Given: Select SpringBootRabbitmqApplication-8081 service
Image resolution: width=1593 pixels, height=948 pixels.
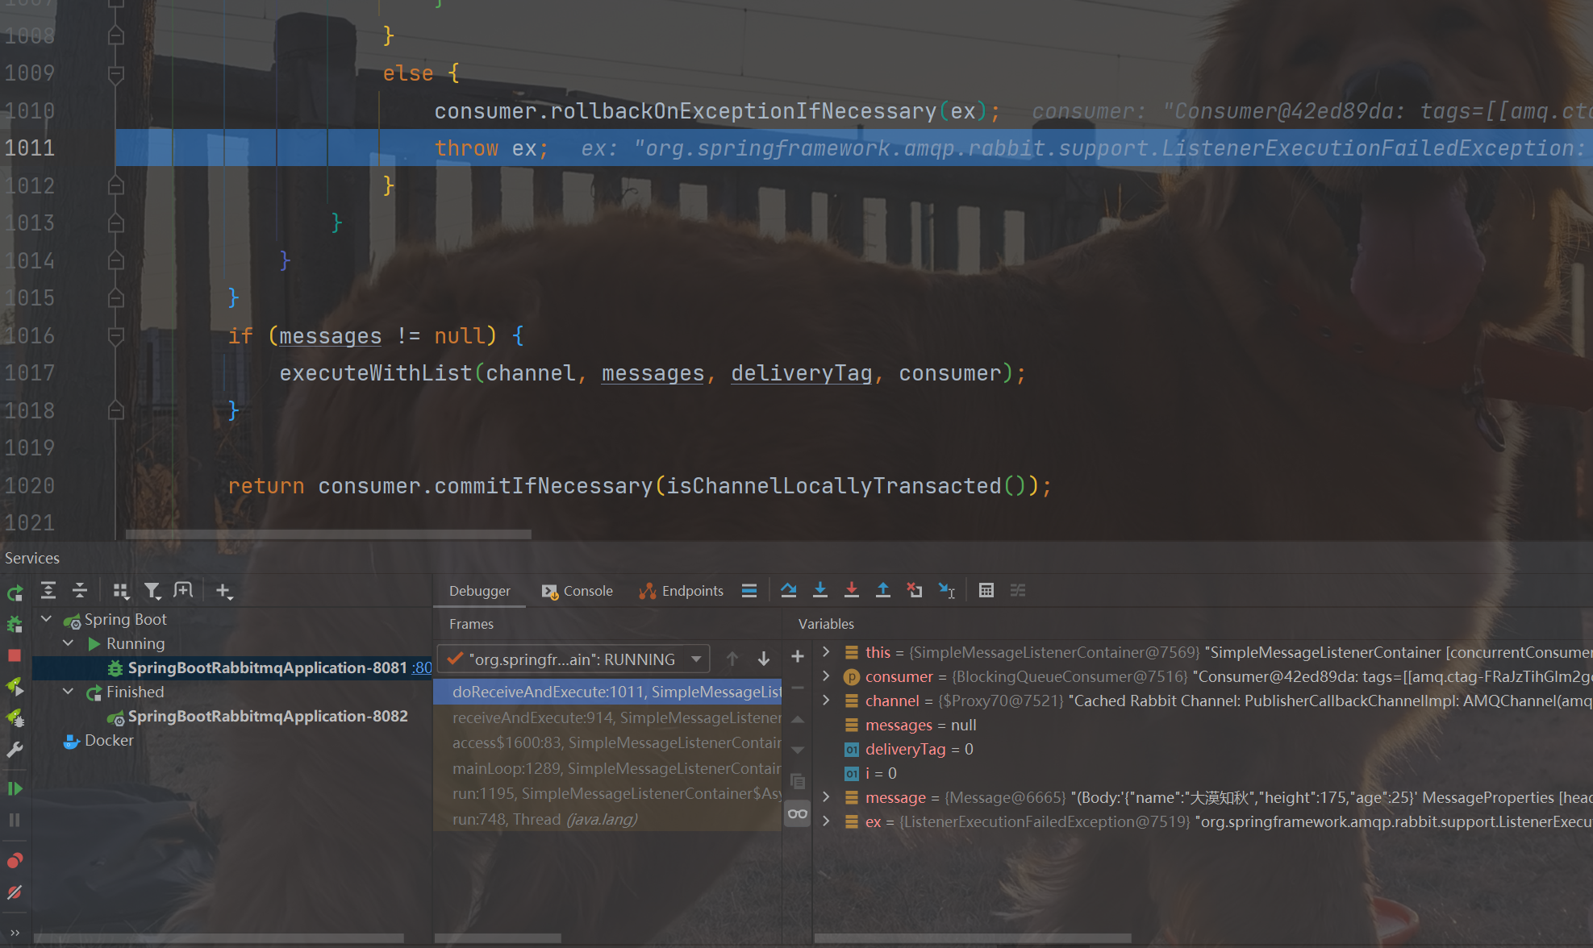Looking at the screenshot, I should [267, 667].
